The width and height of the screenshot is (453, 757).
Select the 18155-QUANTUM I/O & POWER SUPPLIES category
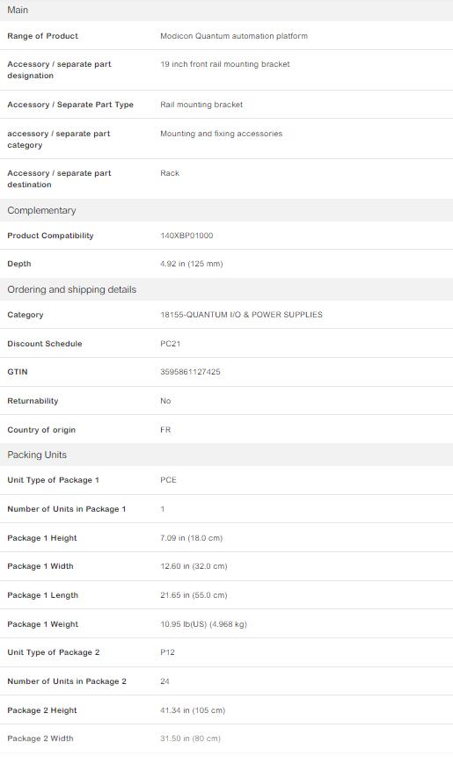(241, 315)
